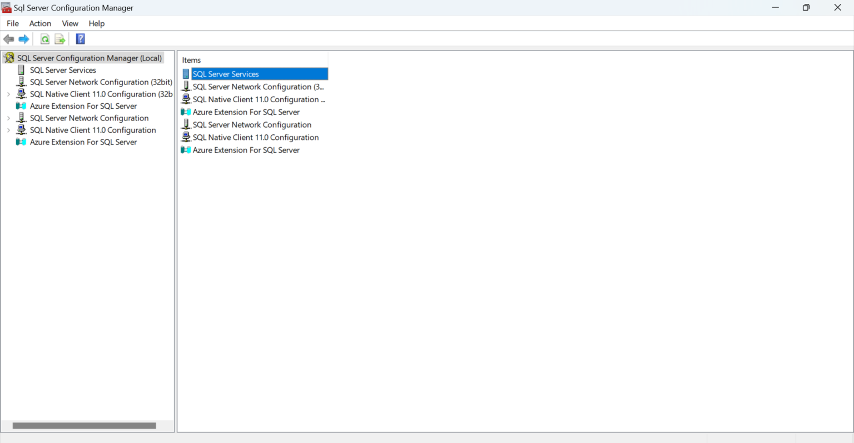Expand the SQL Native Client 11.0 Configuration node

tap(9, 129)
